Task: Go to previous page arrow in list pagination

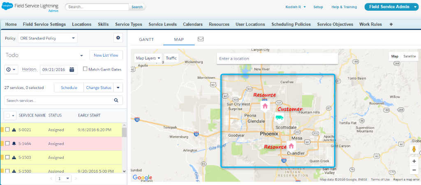Action: [51, 178]
